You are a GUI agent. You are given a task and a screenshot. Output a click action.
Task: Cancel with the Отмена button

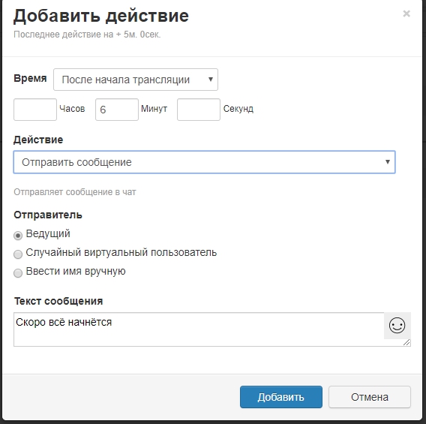(370, 397)
